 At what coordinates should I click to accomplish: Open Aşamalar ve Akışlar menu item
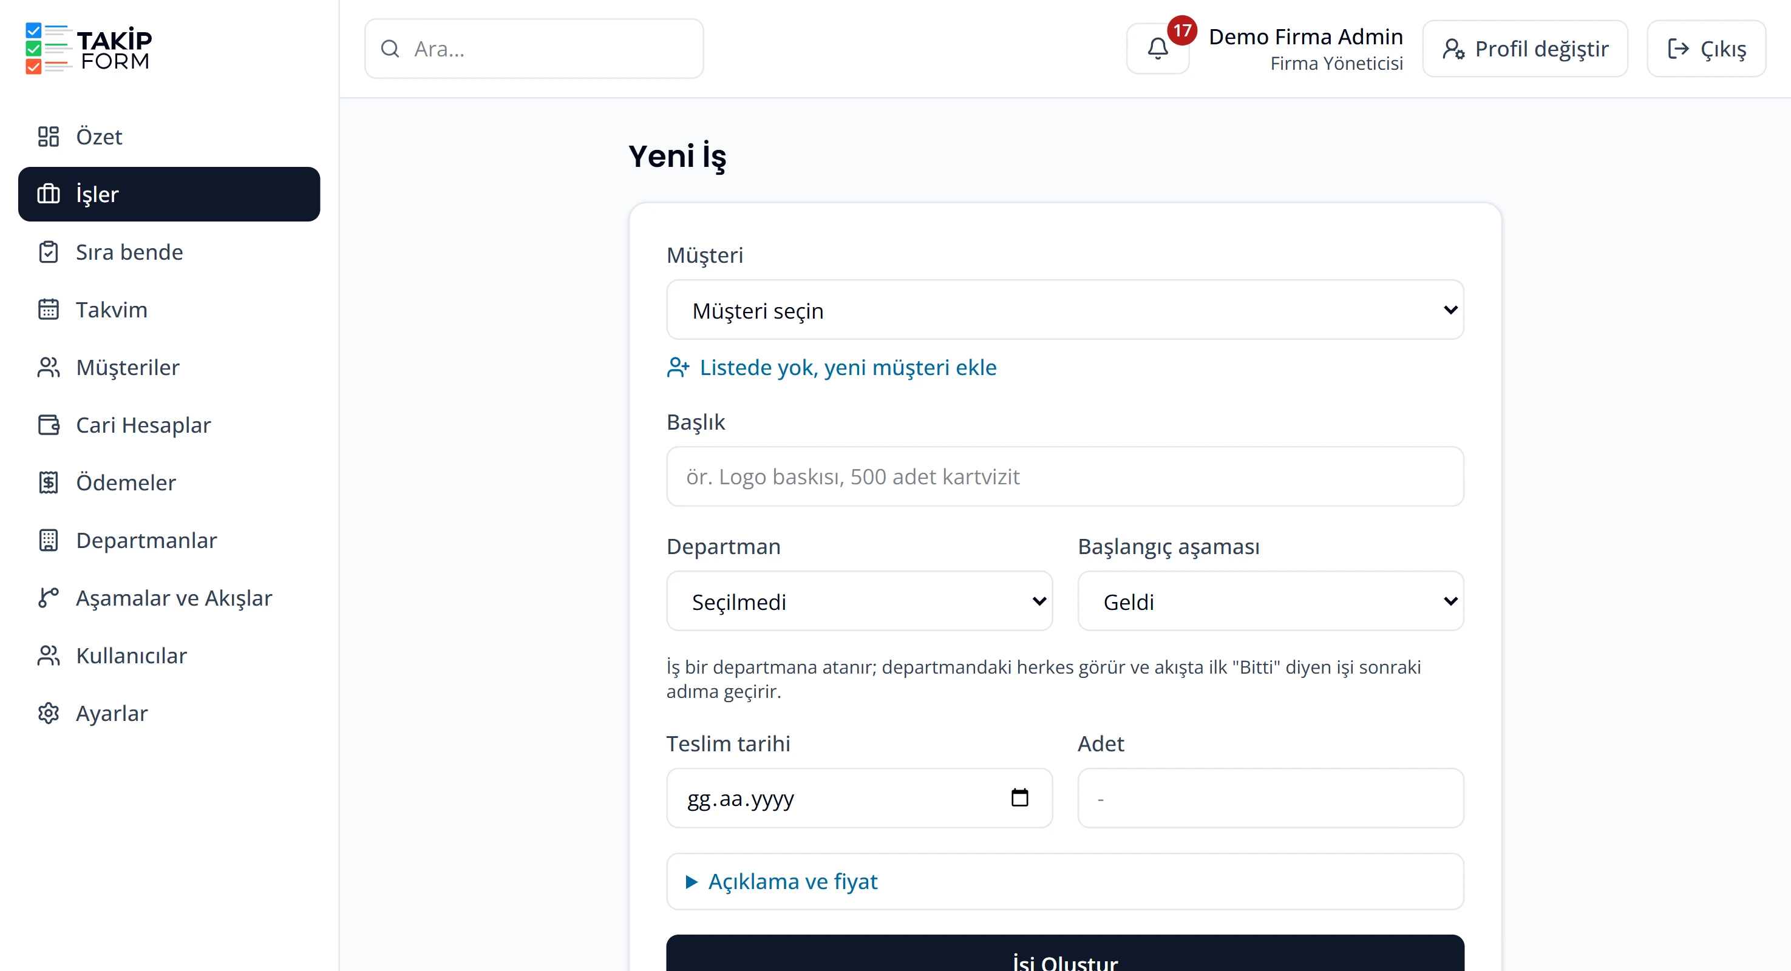169,598
